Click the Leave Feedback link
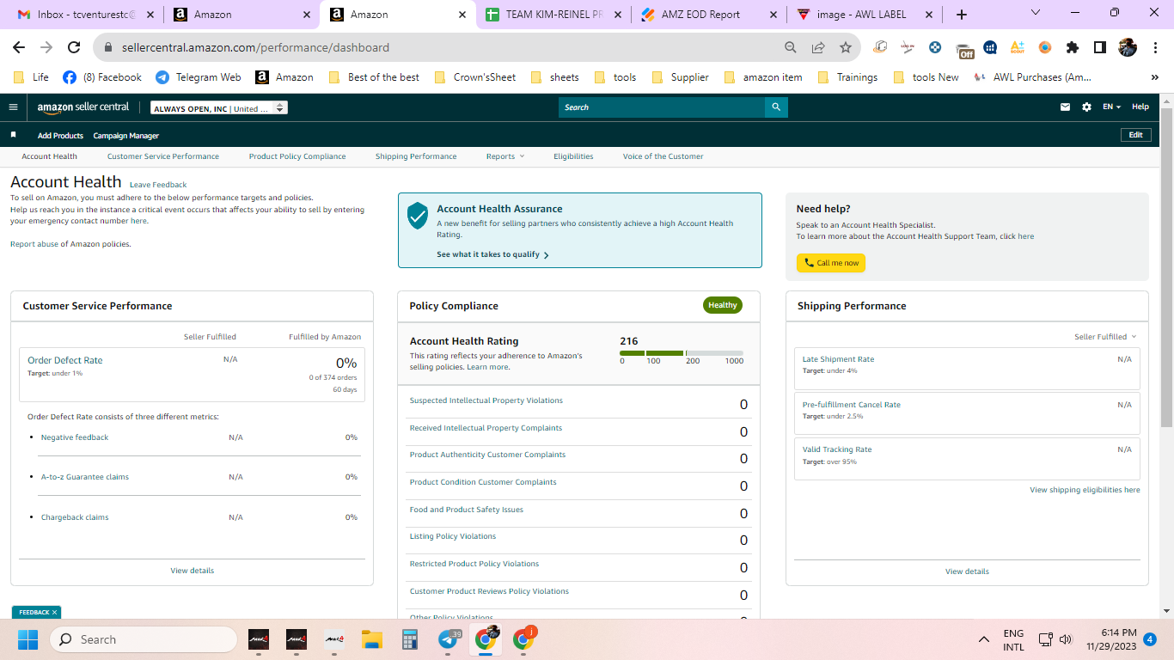The height and width of the screenshot is (660, 1174). pyautogui.click(x=158, y=185)
